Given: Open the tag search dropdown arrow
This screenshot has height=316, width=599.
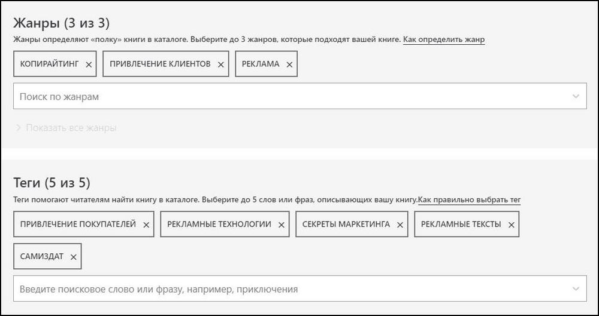Looking at the screenshot, I should pyautogui.click(x=576, y=289).
